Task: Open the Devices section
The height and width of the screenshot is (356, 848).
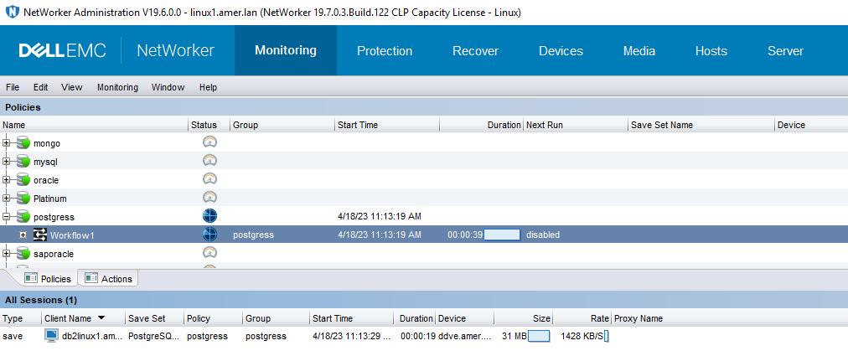Action: [561, 51]
